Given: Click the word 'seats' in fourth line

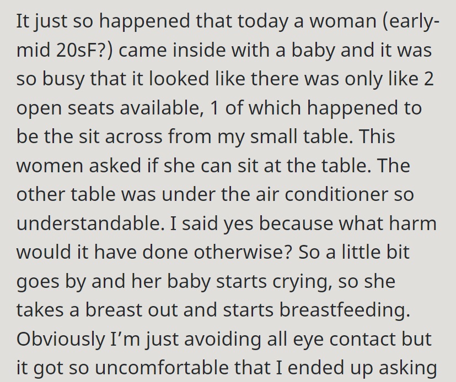Looking at the screenshot, I should coord(91,108).
